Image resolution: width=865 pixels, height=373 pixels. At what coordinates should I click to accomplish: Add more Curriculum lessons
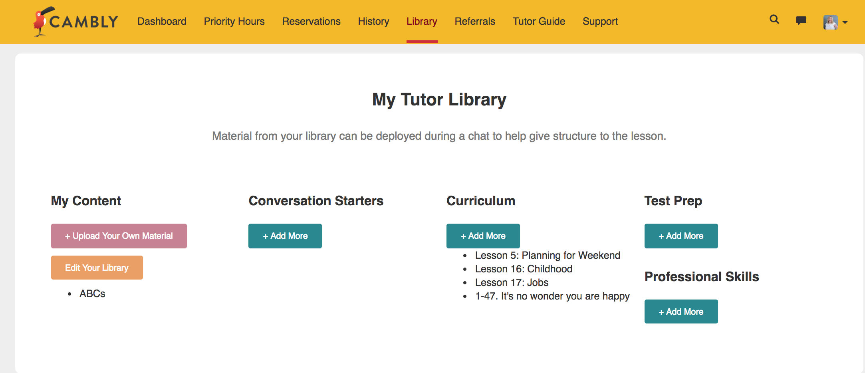click(483, 236)
